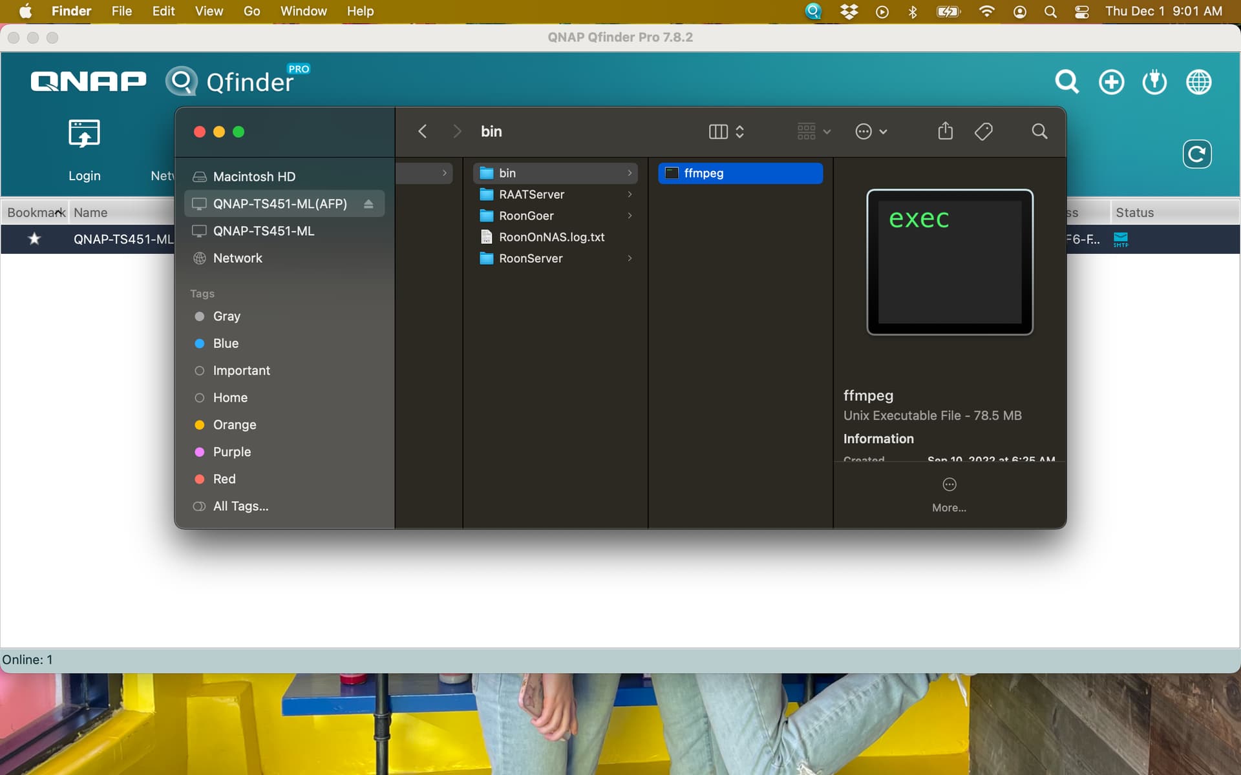Select the bin folder in the column
This screenshot has width=1241, height=775.
click(555, 173)
